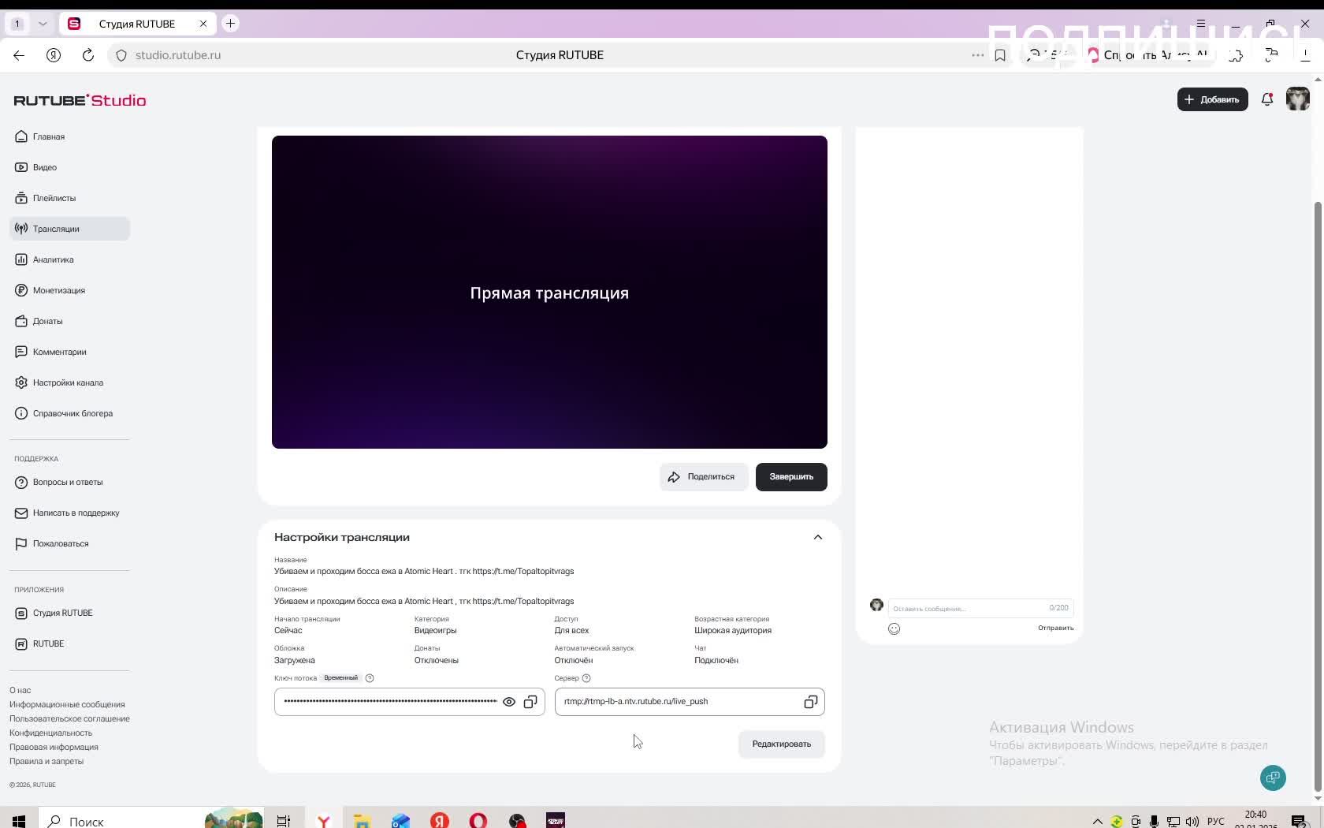The height and width of the screenshot is (828, 1324).
Task: Switch the РУС input language
Action: click(x=1215, y=821)
